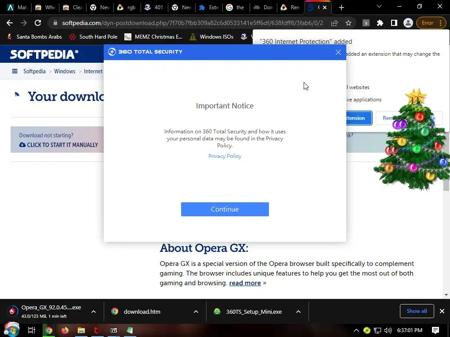The image size is (450, 337).
Task: Close the downloads shelf
Action: tap(442, 311)
